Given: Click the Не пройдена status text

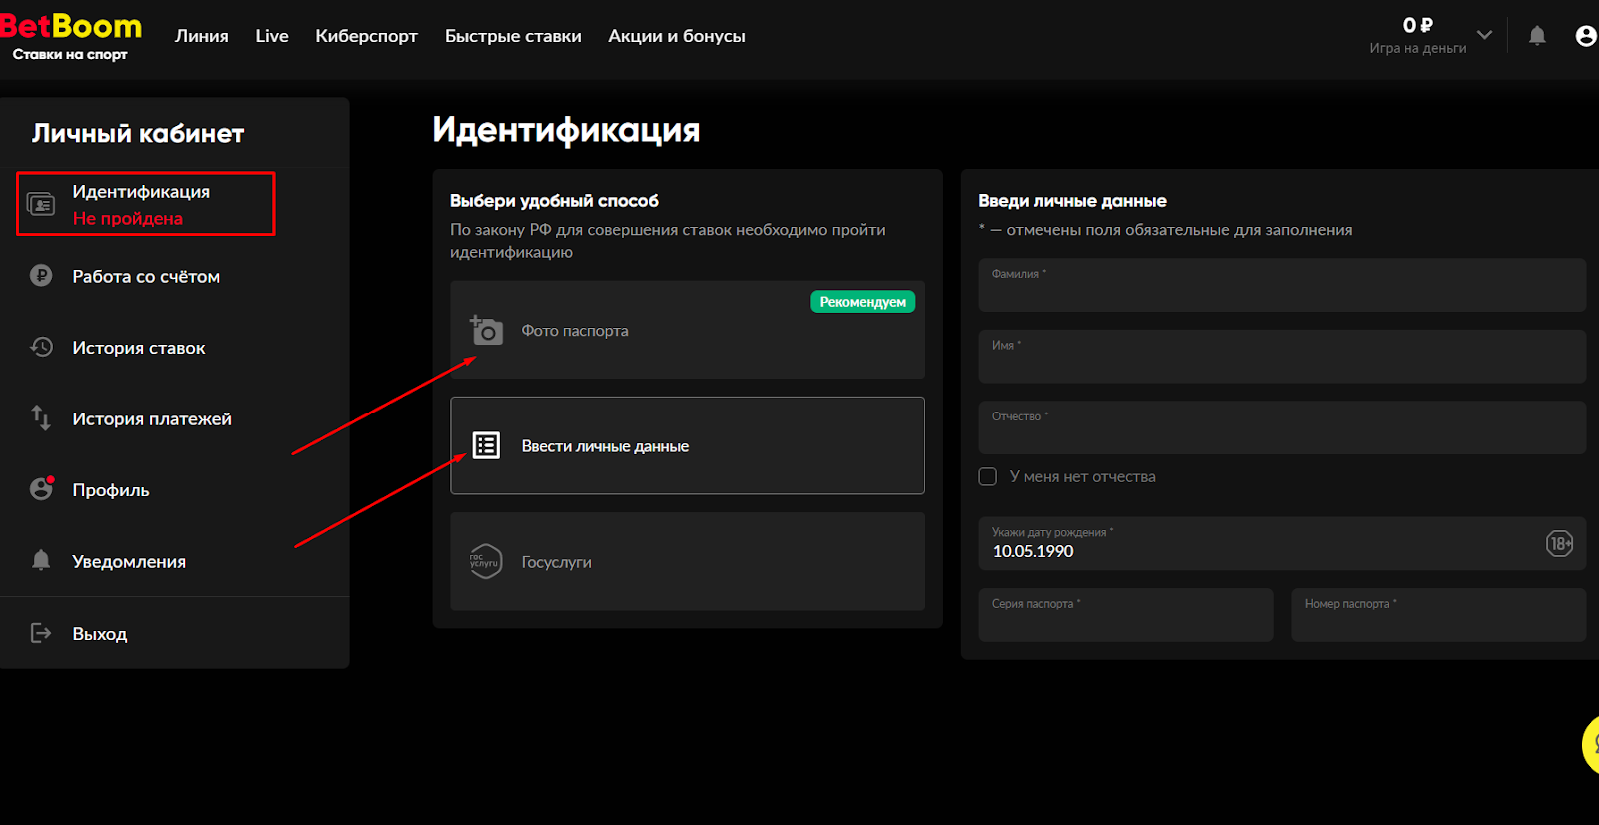Looking at the screenshot, I should tap(127, 218).
